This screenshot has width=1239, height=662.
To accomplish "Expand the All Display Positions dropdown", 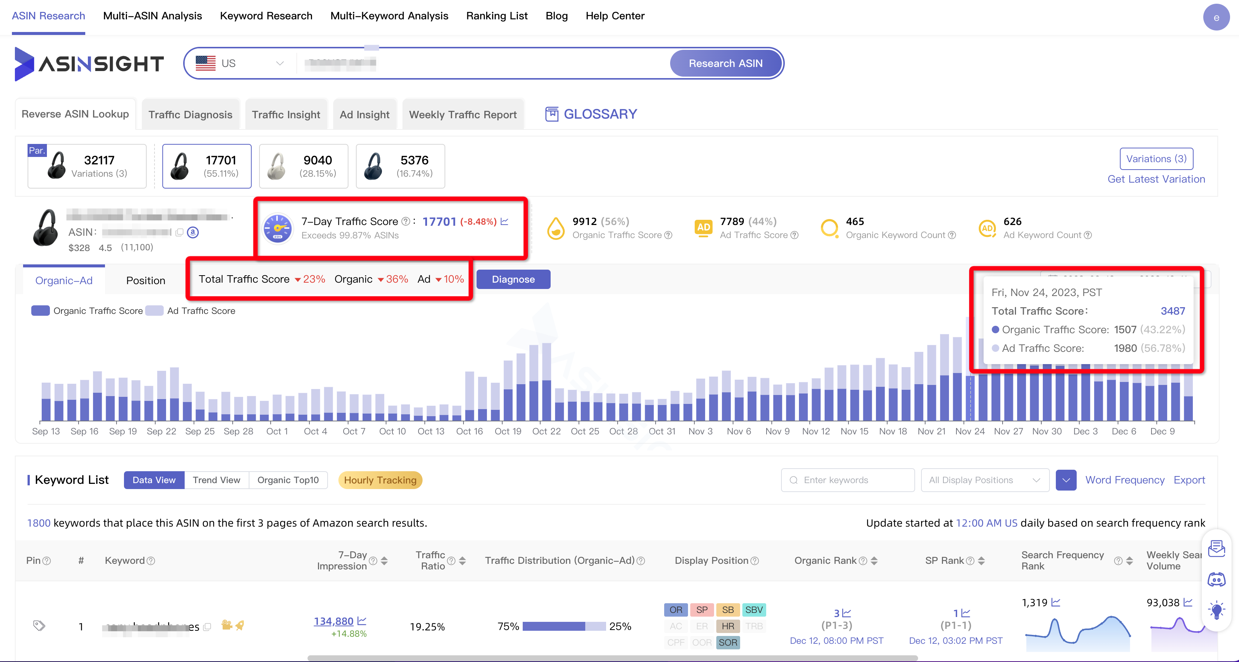I will click(x=984, y=480).
